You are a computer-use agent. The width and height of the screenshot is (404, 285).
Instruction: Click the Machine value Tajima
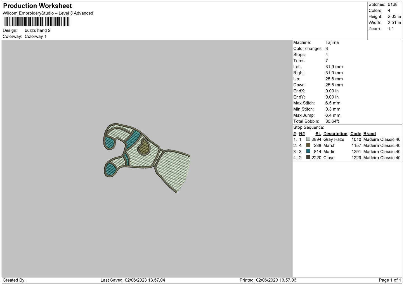tap(332, 43)
